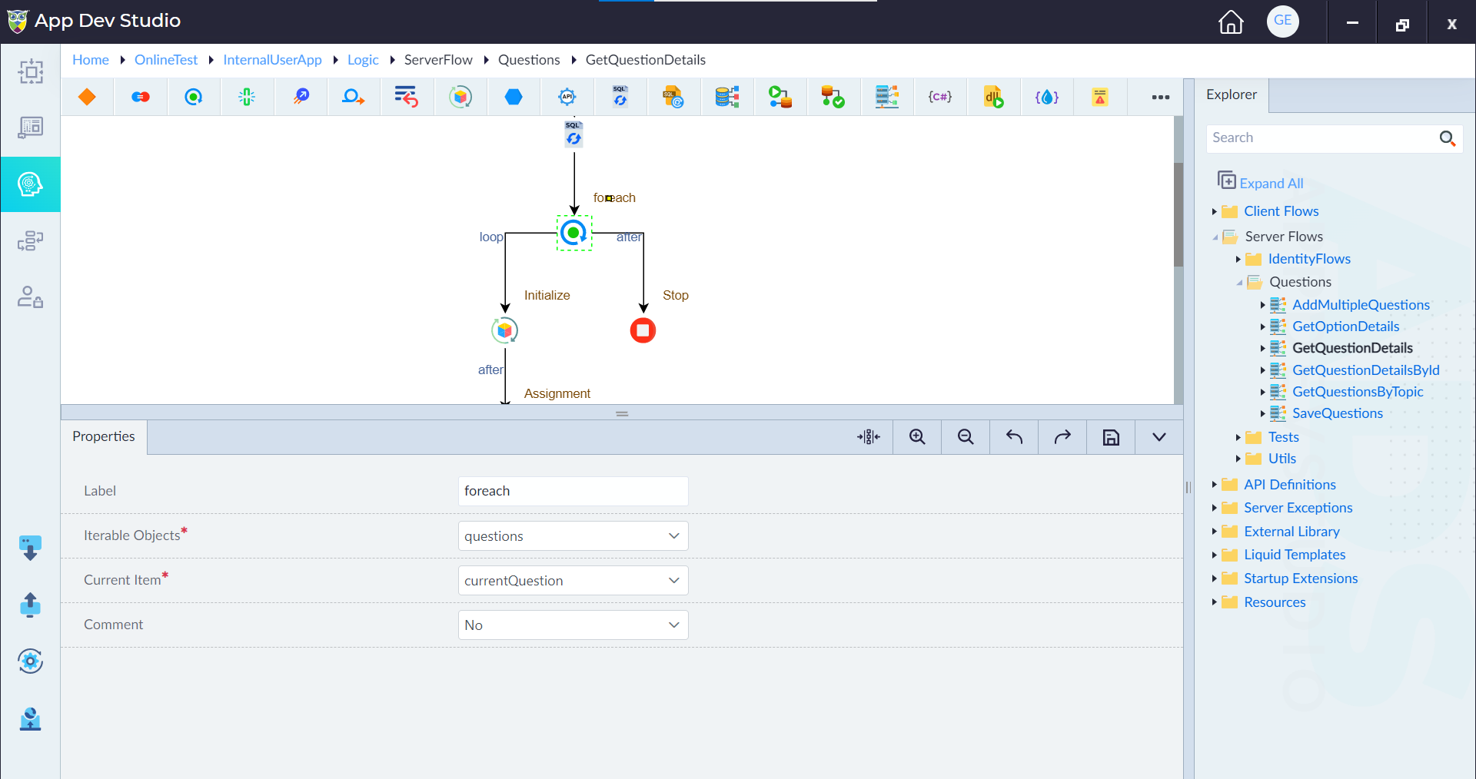Expand the API Definitions folder

[x=1215, y=485]
